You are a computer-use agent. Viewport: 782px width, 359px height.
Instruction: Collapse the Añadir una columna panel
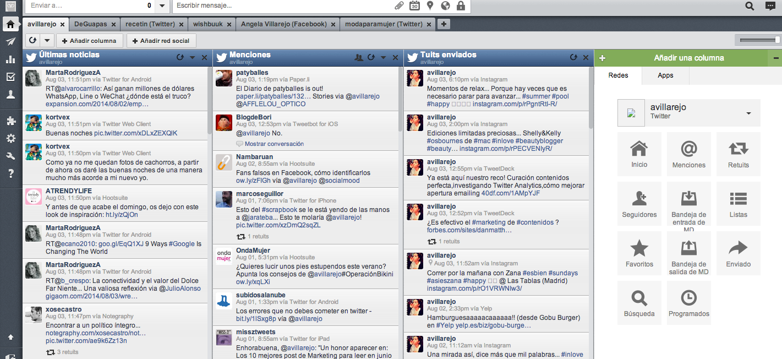(x=776, y=58)
